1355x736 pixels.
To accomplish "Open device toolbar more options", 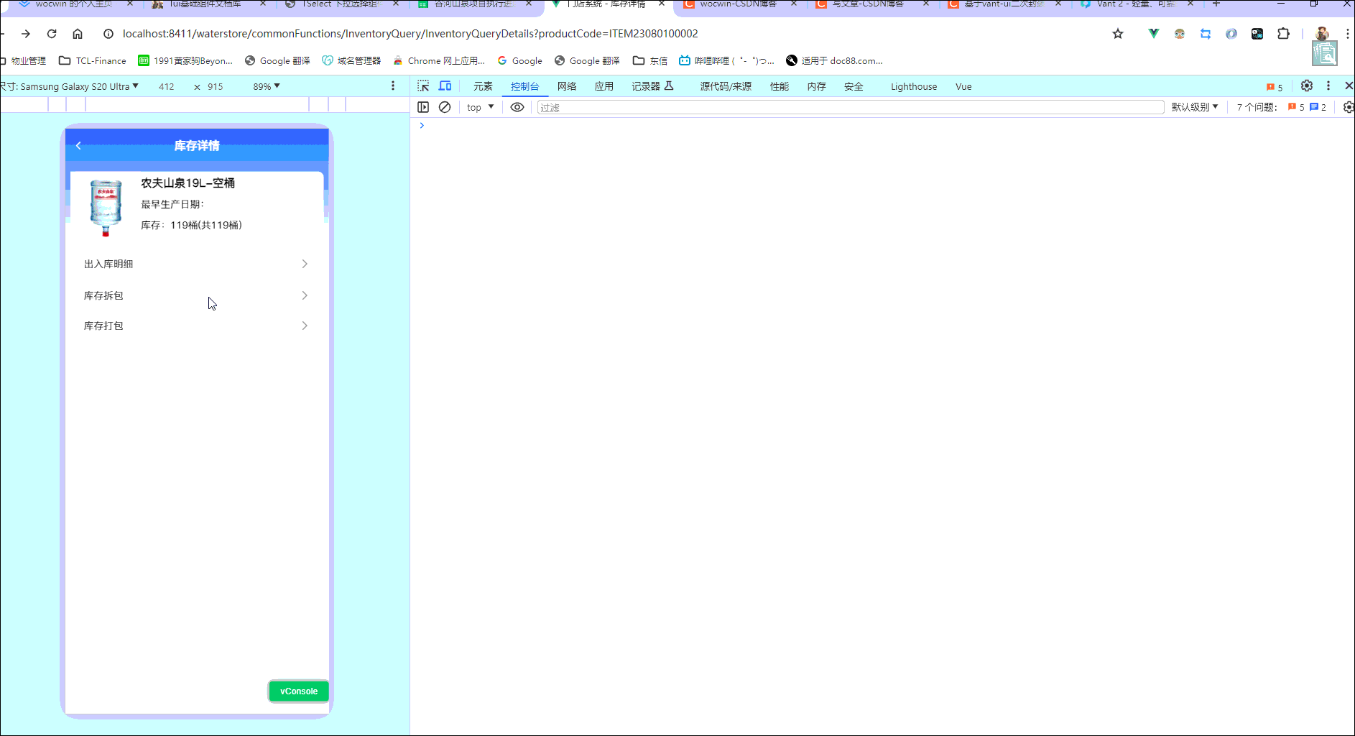I will pyautogui.click(x=393, y=86).
